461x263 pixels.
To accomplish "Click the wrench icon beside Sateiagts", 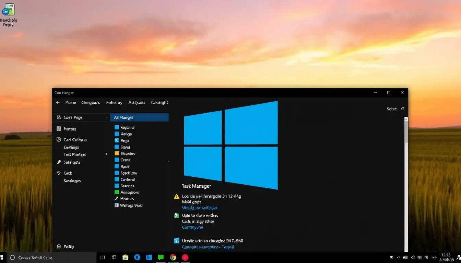I will pos(59,162).
